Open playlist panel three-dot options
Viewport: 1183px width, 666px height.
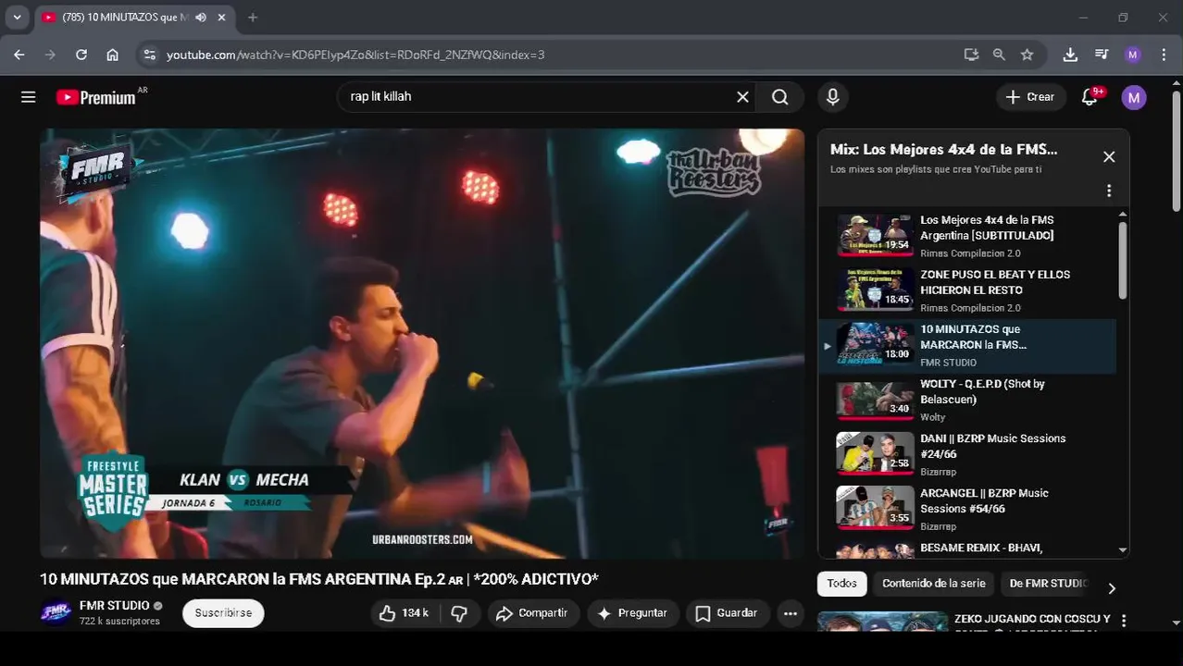[1109, 191]
